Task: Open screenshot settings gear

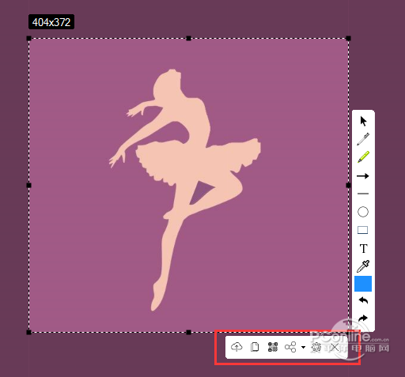Action: (x=316, y=347)
